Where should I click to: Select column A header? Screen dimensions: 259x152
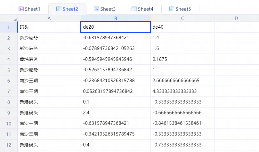[x=49, y=18]
